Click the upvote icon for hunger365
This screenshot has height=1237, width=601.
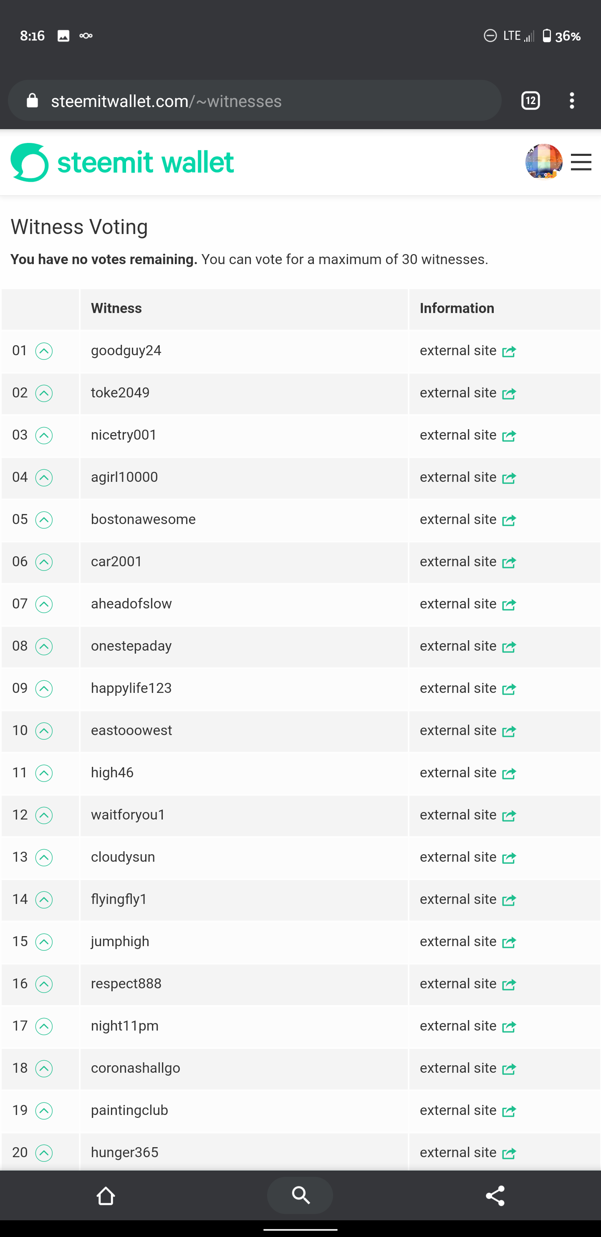[44, 1153]
